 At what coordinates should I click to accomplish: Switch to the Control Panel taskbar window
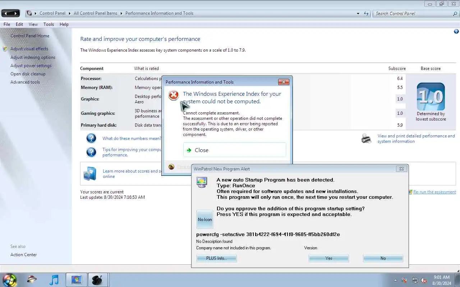pos(77,280)
